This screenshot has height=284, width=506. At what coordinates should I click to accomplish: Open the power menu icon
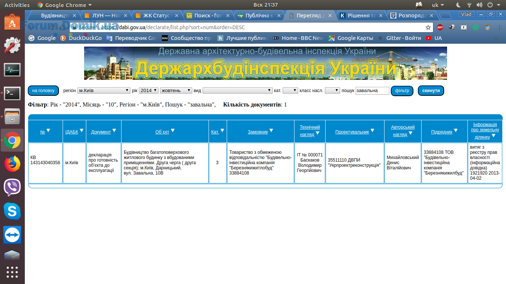(490, 5)
